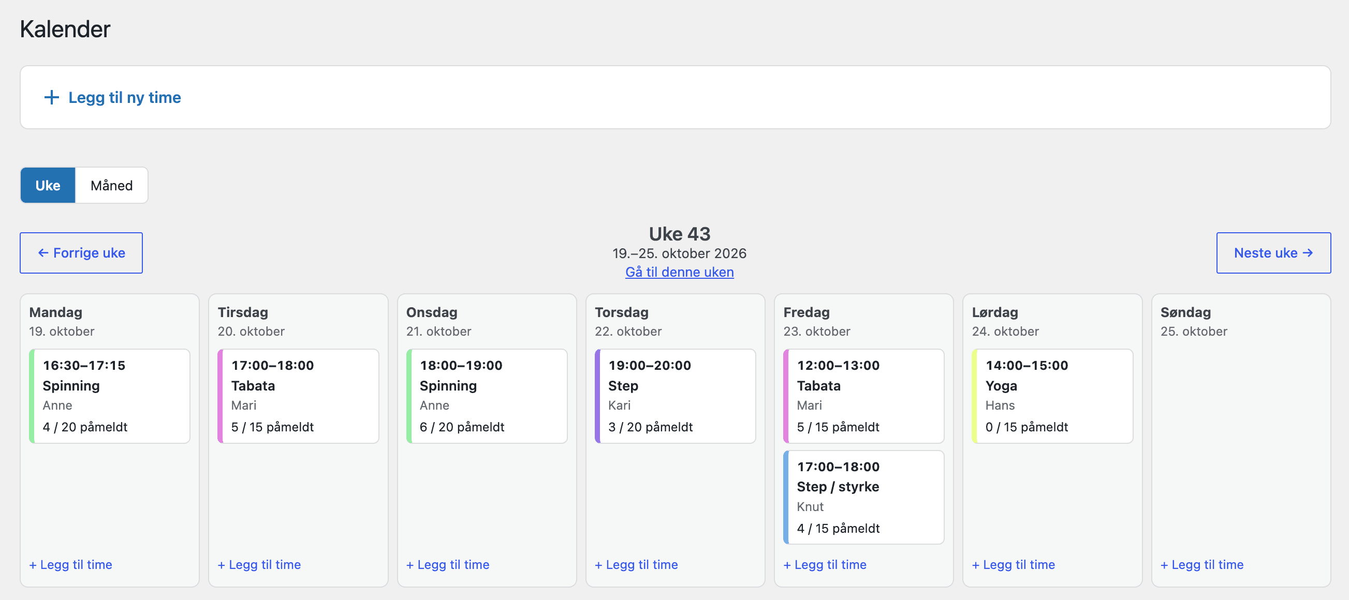Screen dimensions: 1349x600
Task: Click 0 / 15 påmeldt on Yoga card
Action: click(1027, 427)
